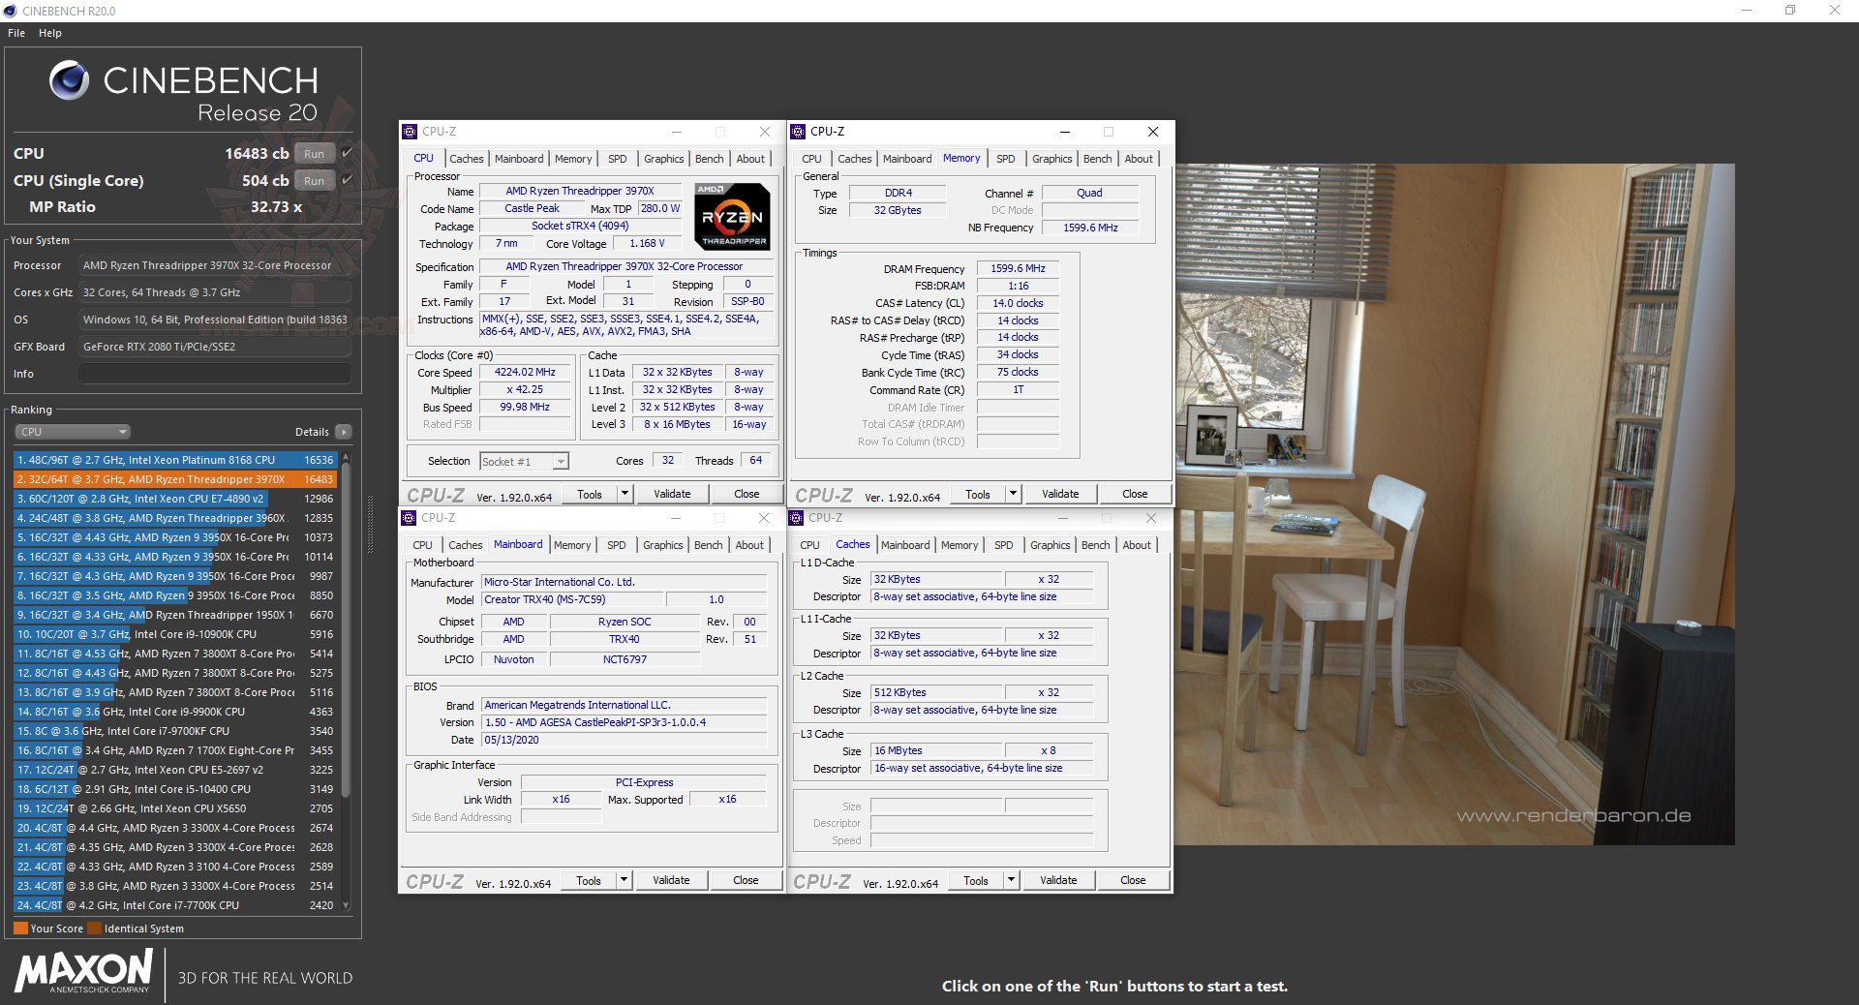The height and width of the screenshot is (1005, 1859).
Task: Select ranking row Intel Xeon CPU E7-4890 v2
Action: click(175, 499)
